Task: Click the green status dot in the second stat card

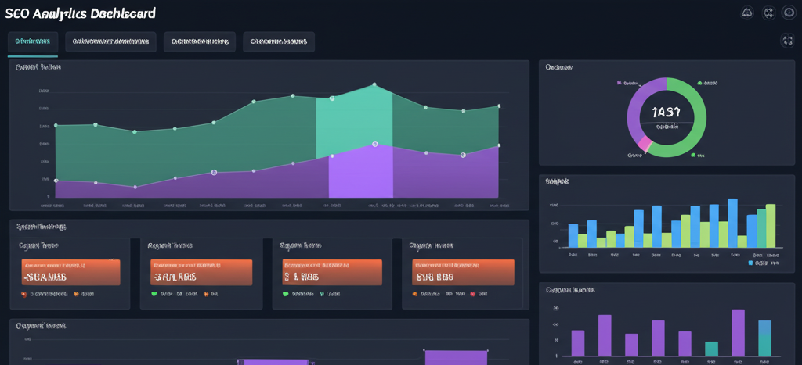Action: click(x=154, y=295)
